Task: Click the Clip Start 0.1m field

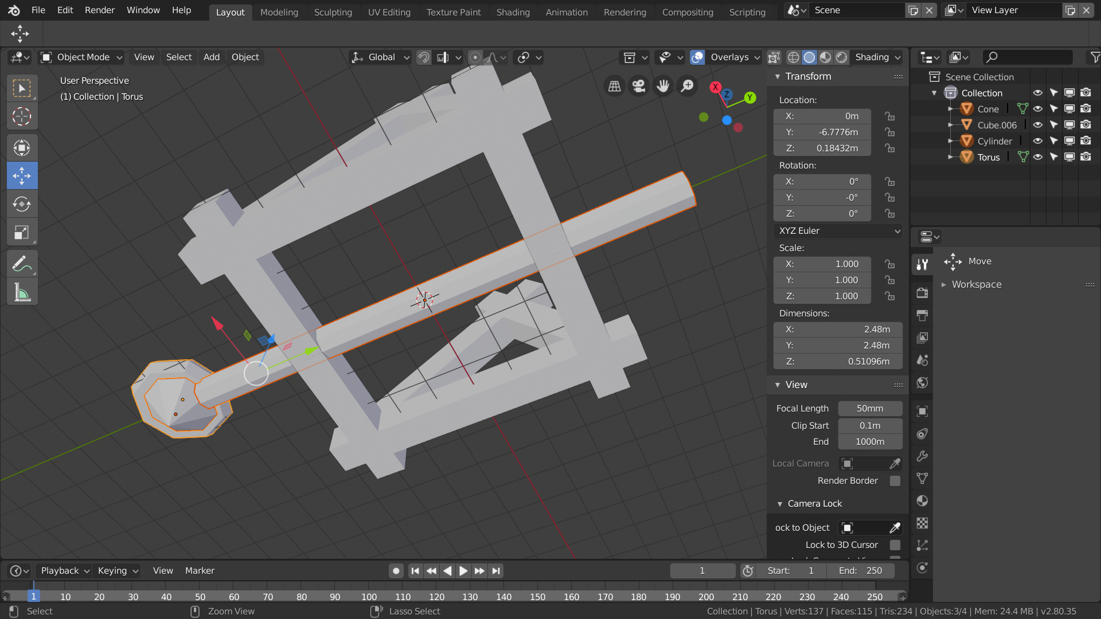Action: pyautogui.click(x=870, y=426)
